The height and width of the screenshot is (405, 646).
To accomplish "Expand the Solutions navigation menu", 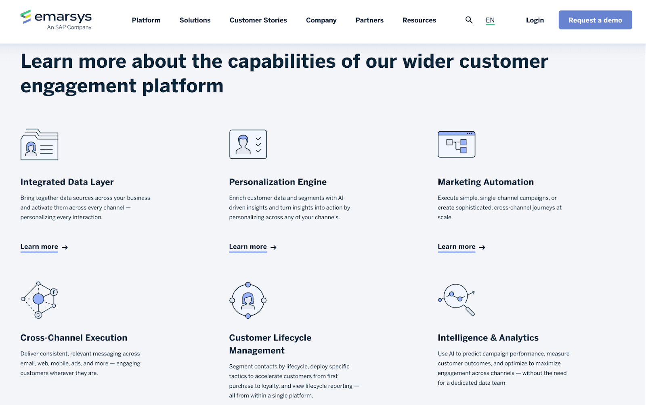I will 195,20.
